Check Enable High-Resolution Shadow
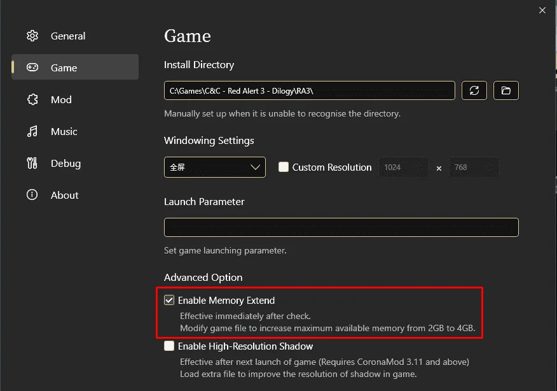The height and width of the screenshot is (391, 557). coord(169,346)
